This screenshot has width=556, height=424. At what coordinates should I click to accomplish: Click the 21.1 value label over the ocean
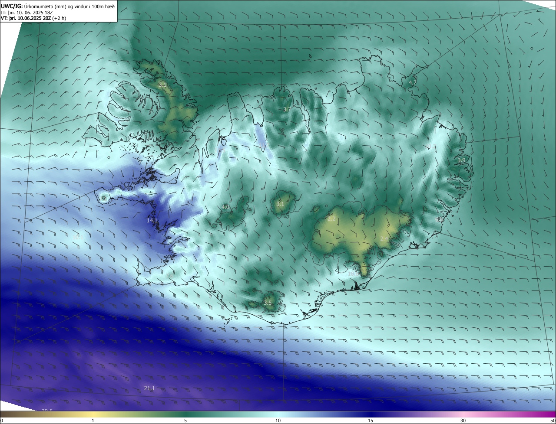149,388
